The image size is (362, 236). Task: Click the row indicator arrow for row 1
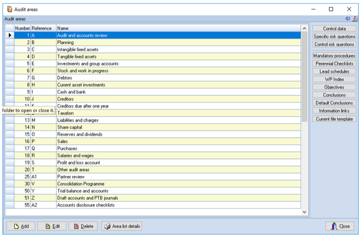pyautogui.click(x=10, y=35)
